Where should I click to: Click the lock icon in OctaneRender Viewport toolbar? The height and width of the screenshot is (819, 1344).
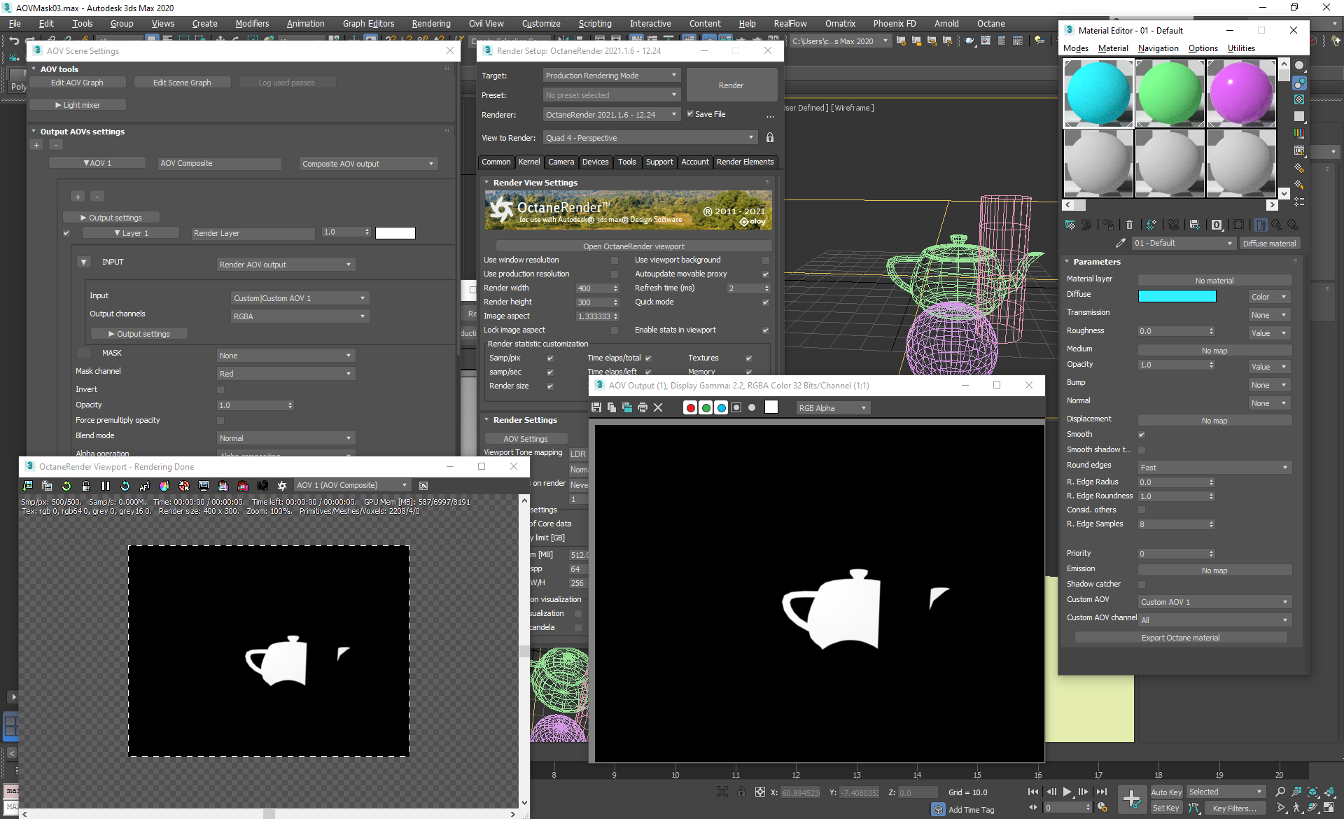pos(85,486)
